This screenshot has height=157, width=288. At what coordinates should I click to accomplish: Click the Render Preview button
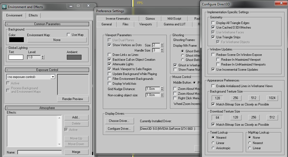pyautogui.click(x=73, y=99)
